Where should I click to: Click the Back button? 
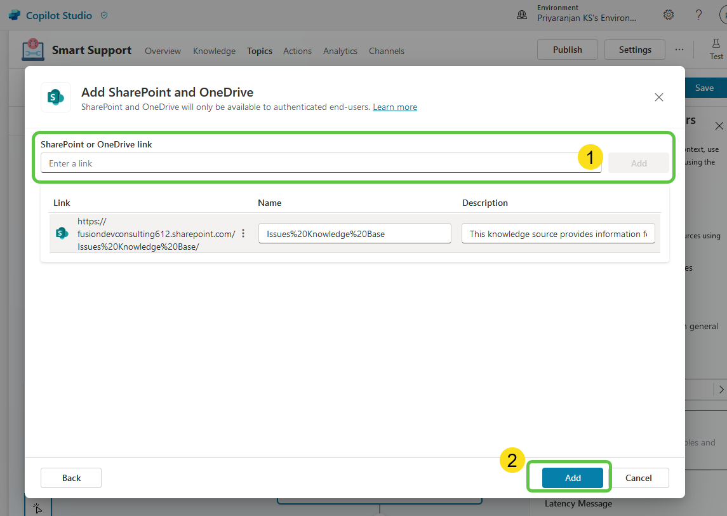point(70,477)
